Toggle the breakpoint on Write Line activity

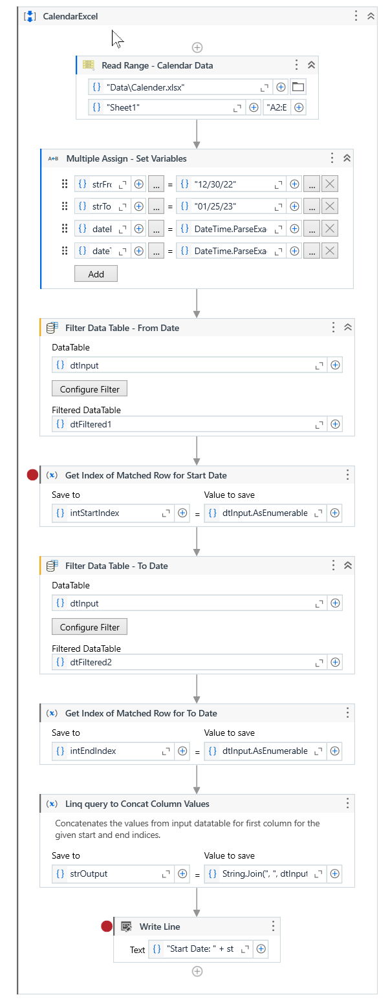[107, 927]
